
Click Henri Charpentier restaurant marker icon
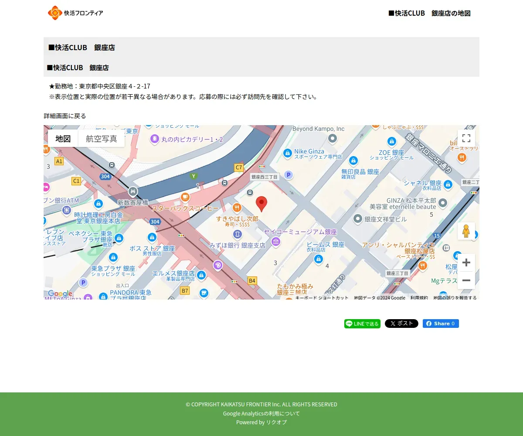click(x=422, y=266)
